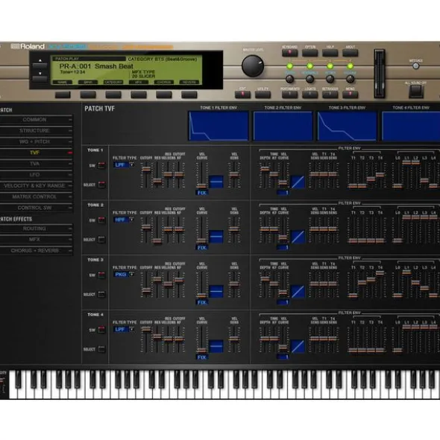This screenshot has width=440, height=440.
Task: Toggle the KEYBOARD button
Action: (x=289, y=52)
